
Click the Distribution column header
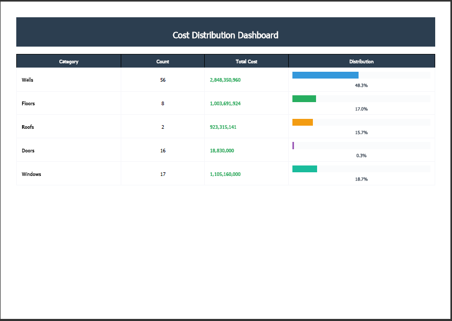[362, 61]
